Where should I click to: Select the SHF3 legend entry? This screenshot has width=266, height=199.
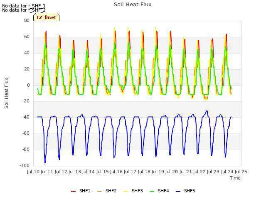pyautogui.click(x=133, y=191)
